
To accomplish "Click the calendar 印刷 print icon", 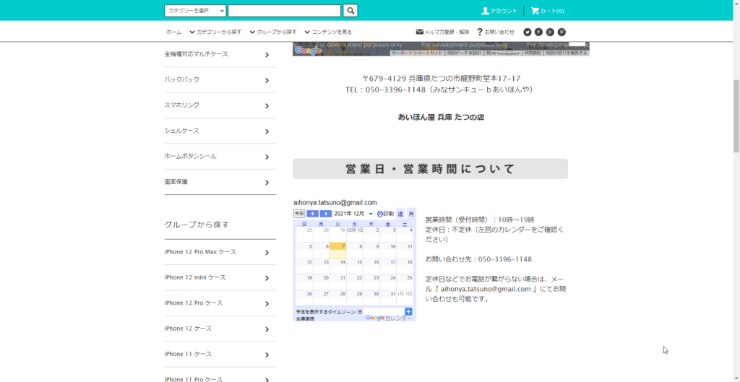I will point(380,214).
